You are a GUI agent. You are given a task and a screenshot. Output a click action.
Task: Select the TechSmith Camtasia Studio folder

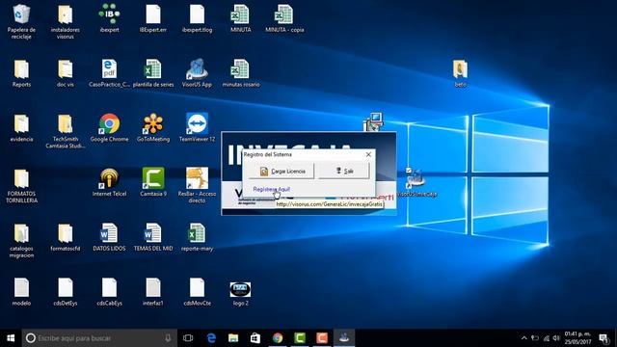(66, 124)
